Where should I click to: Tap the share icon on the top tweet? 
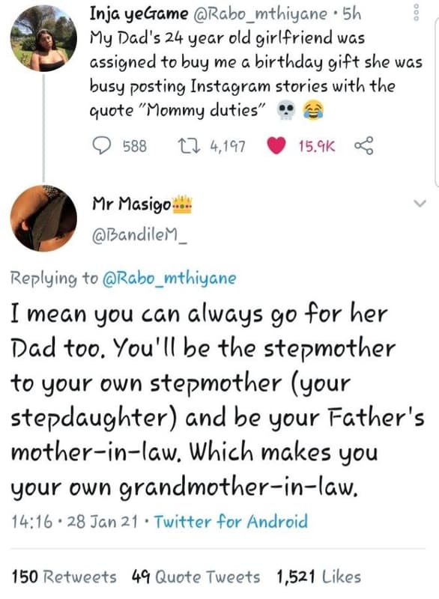click(x=365, y=143)
